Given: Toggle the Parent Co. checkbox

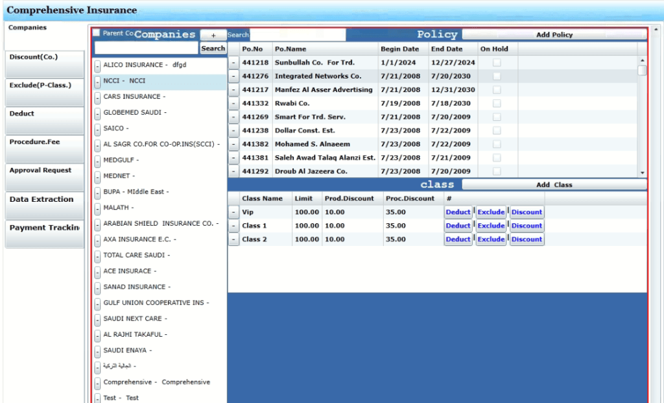Looking at the screenshot, I should click(96, 33).
